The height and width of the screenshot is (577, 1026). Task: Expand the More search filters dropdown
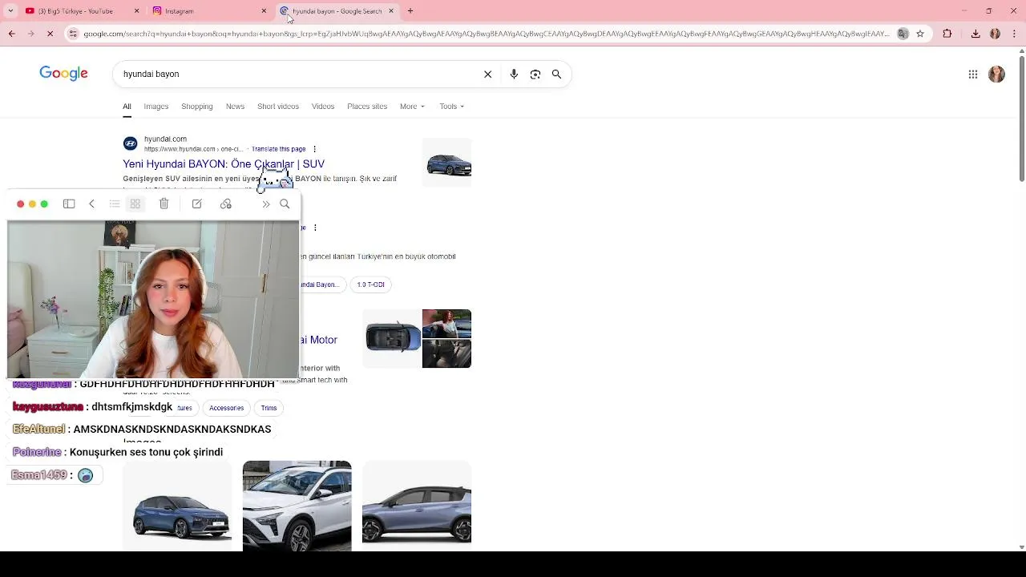pyautogui.click(x=412, y=107)
